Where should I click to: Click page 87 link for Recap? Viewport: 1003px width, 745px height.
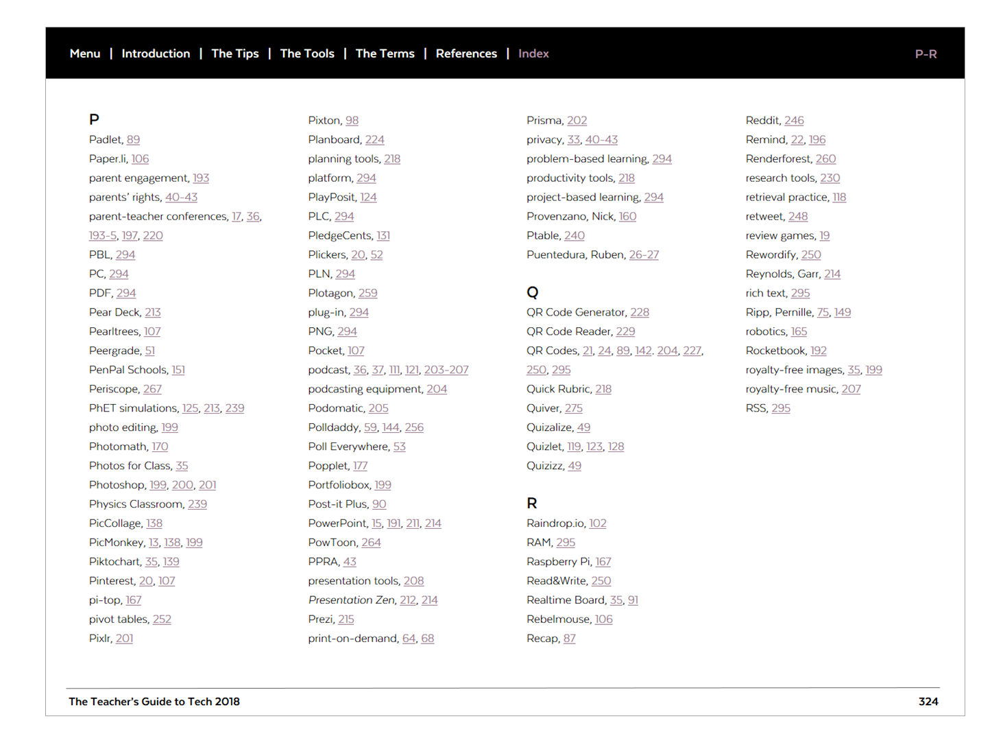pos(570,639)
